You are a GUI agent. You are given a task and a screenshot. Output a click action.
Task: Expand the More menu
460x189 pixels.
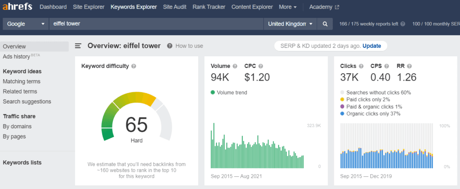coord(287,7)
